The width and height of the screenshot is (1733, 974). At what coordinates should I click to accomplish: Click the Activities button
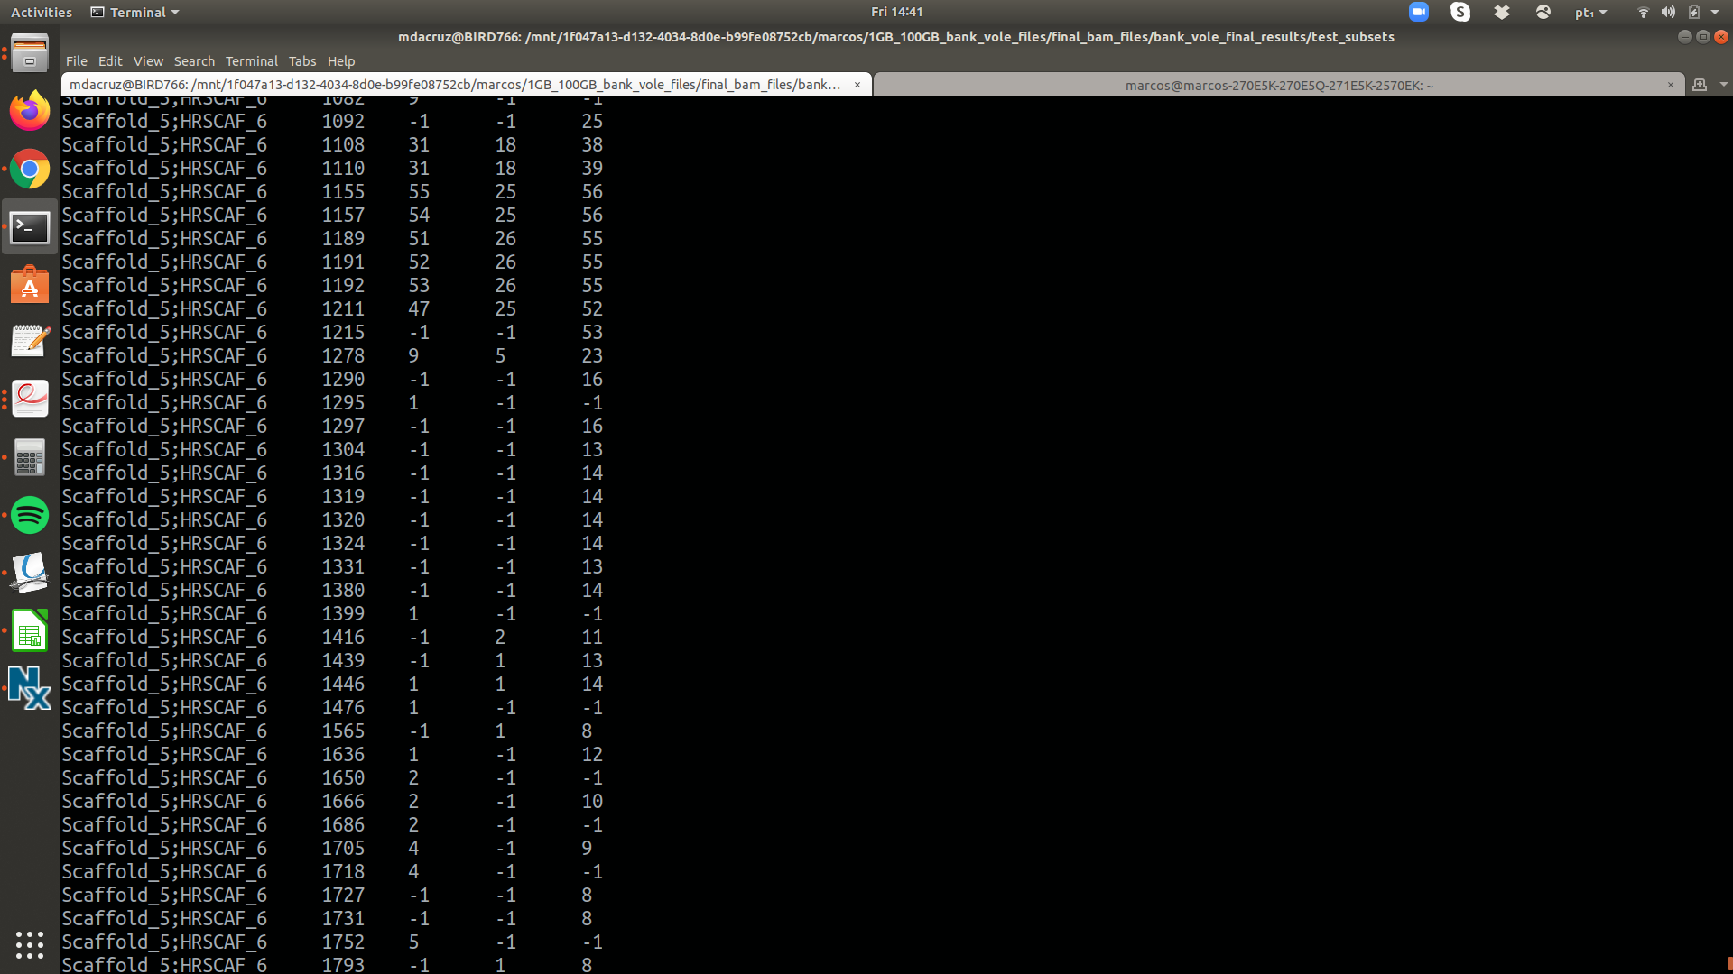click(41, 12)
